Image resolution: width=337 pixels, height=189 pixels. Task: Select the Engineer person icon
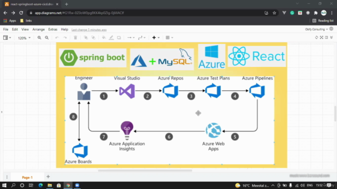coord(84,92)
